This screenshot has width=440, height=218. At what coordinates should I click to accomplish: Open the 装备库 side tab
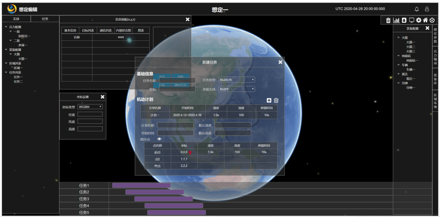pos(435,79)
